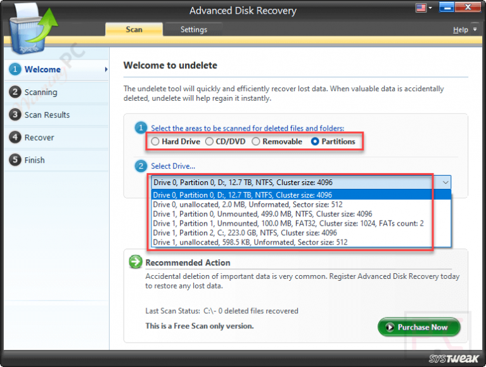Click the recycle bin application logo
This screenshot has width=486, height=367.
tap(33, 29)
